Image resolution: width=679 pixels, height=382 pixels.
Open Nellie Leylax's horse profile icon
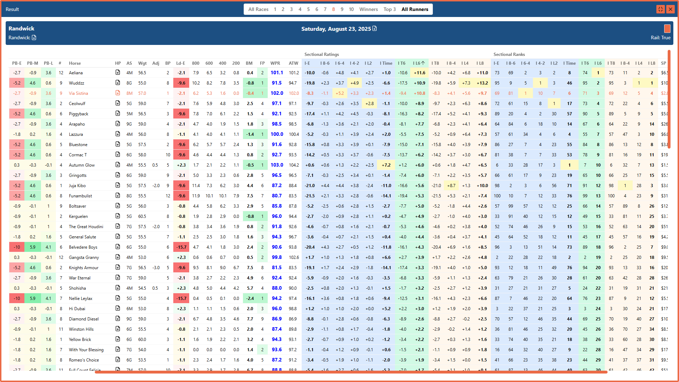[x=118, y=298]
